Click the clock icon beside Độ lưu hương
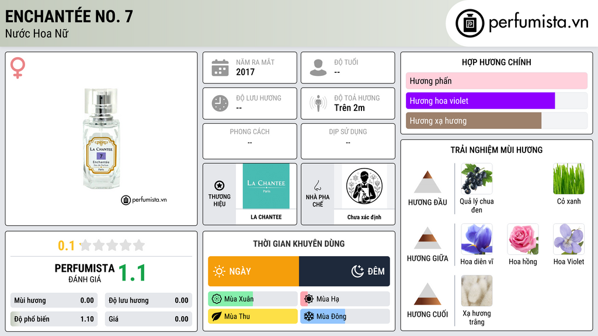This screenshot has height=336, width=598. 220,103
